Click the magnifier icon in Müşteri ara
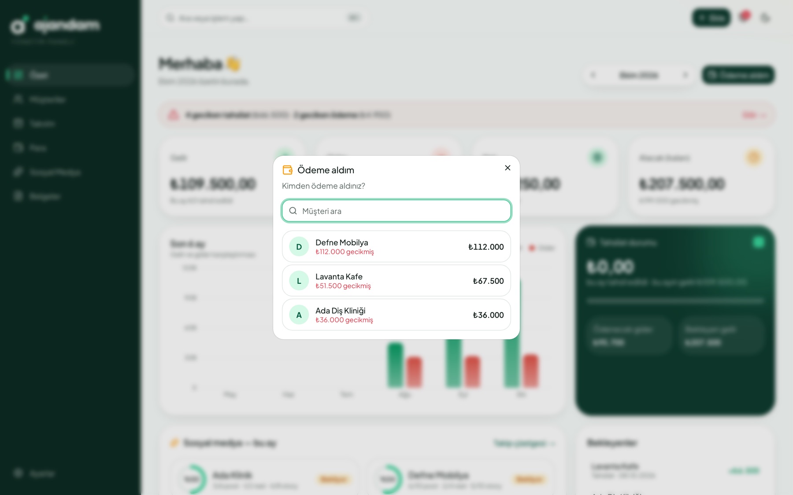Image resolution: width=793 pixels, height=495 pixels. coord(293,211)
